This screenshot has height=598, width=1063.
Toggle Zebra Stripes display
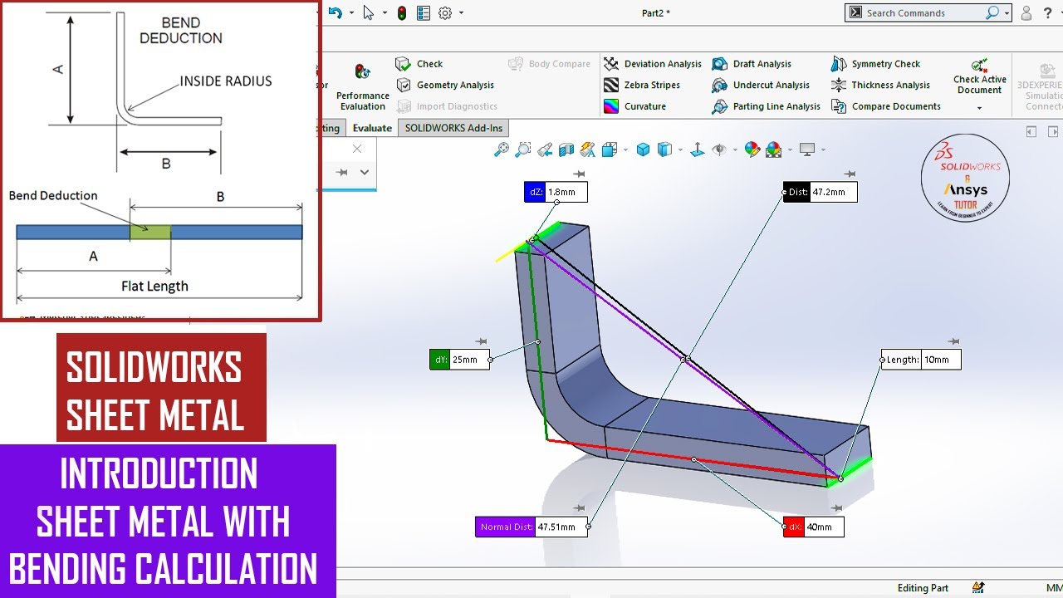pos(642,85)
